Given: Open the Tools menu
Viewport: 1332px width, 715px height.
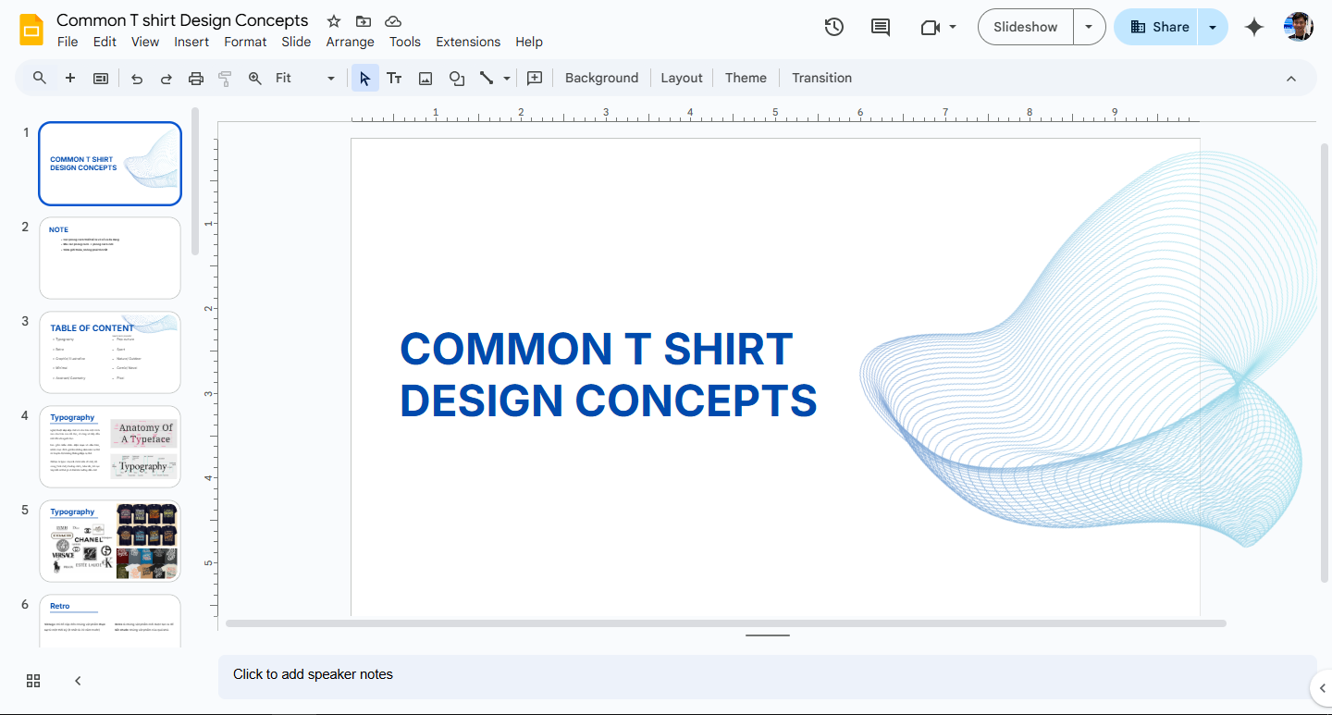Looking at the screenshot, I should point(405,42).
